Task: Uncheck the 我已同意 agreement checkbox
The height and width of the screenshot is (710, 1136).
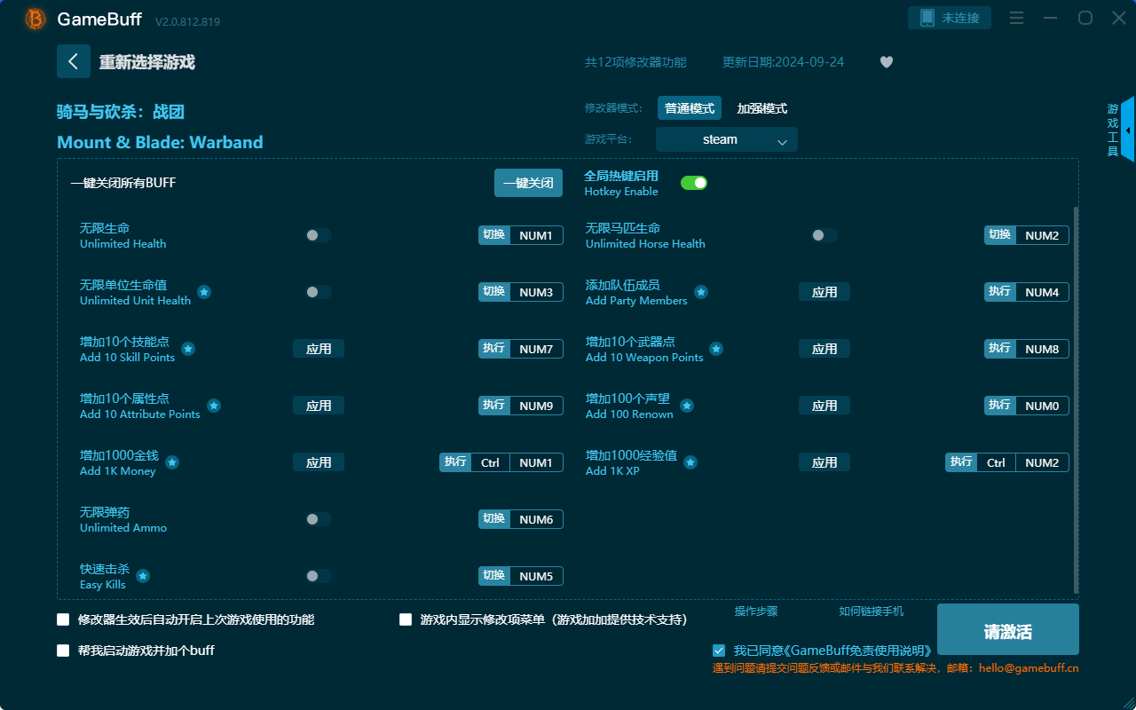Action: pyautogui.click(x=719, y=650)
